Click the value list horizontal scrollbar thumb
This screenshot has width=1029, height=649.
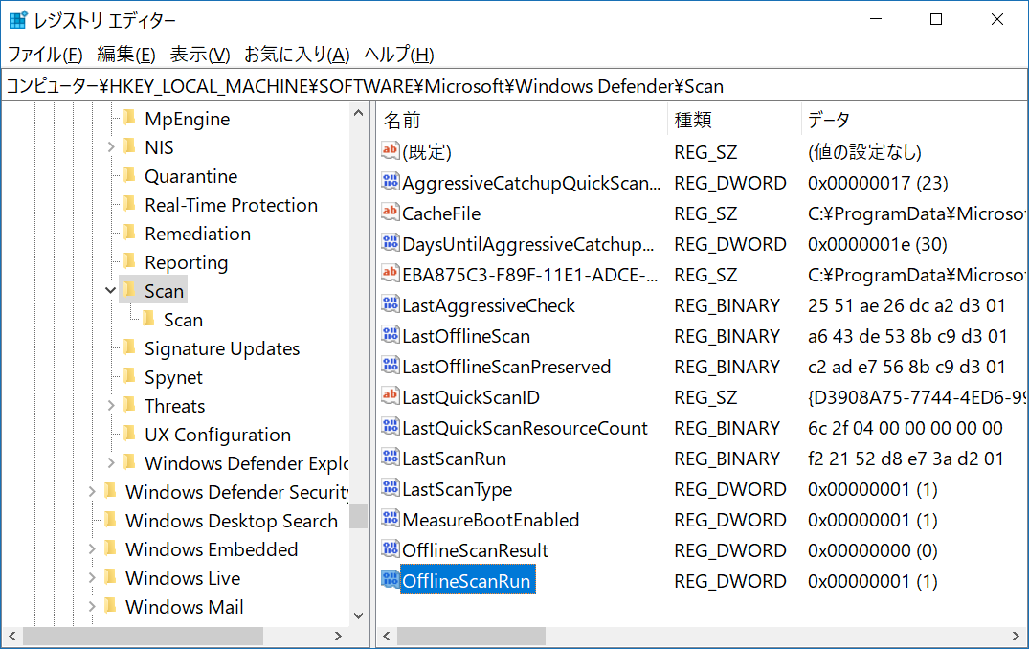[x=471, y=636]
